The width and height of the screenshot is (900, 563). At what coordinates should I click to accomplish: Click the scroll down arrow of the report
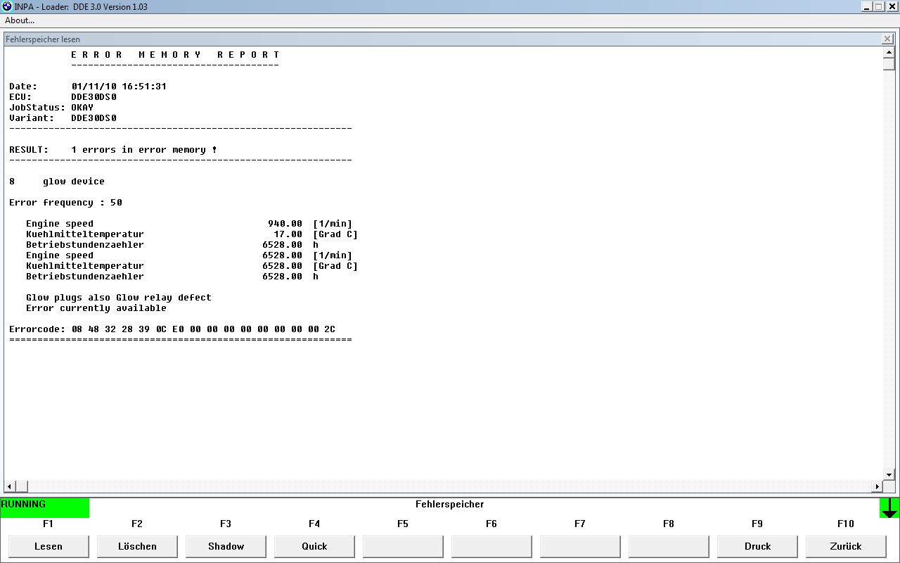pos(889,475)
